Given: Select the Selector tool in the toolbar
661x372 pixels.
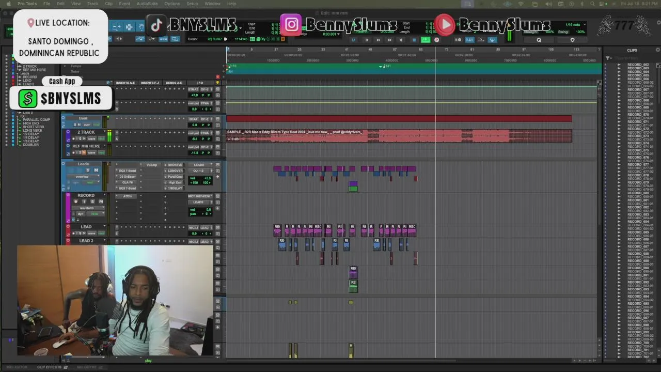Looking at the screenshot, I should tap(129, 27).
